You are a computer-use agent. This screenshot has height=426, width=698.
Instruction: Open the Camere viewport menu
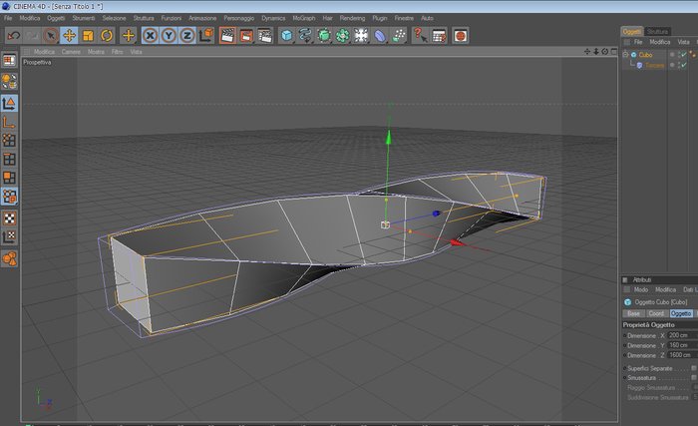pos(71,52)
